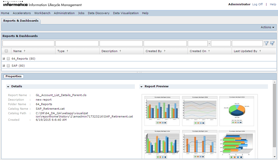Open the green-orange-blue bar chart thumbnail
278x160 pixels.
point(162,111)
